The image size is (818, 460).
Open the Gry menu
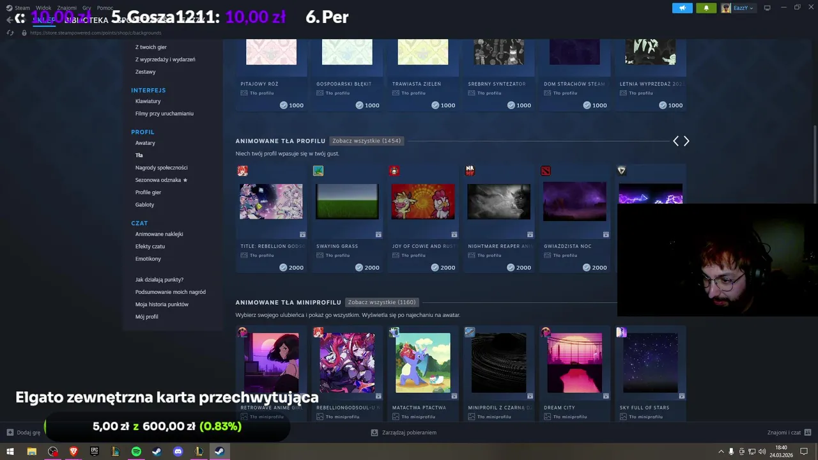(86, 8)
